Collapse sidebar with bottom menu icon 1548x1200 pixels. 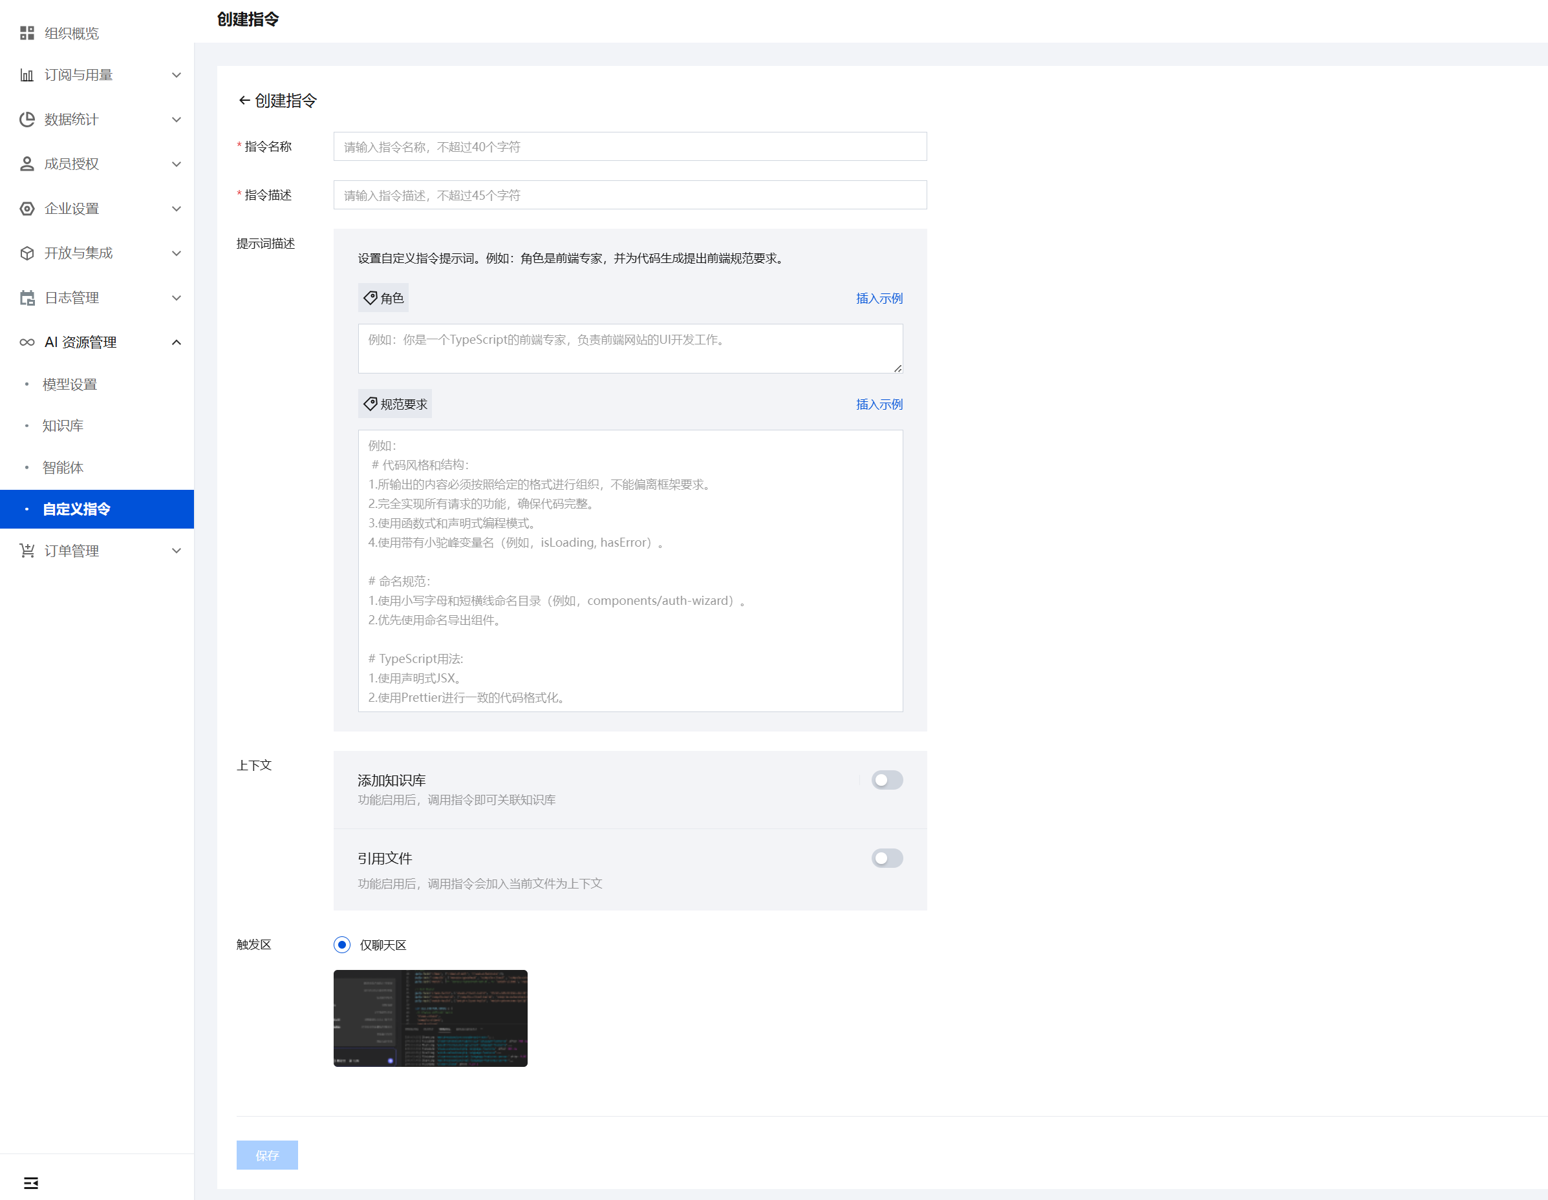pos(31,1183)
